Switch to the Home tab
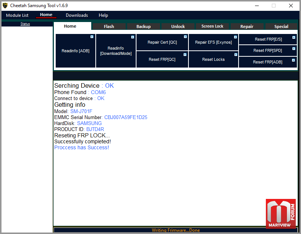This screenshot has width=301, height=234. [x=73, y=26]
